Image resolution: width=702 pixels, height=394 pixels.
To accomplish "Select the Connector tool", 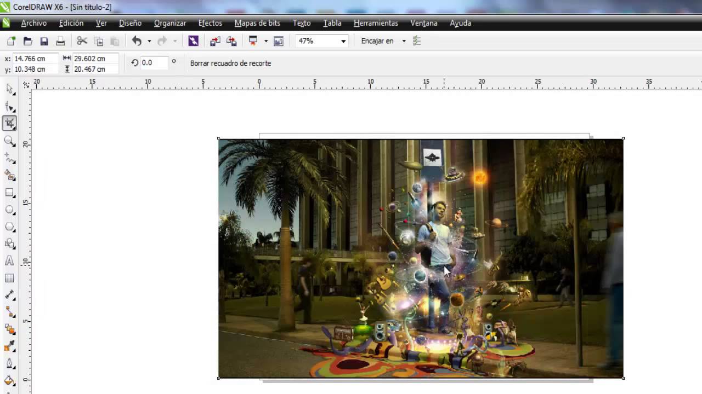I will pos(9,312).
